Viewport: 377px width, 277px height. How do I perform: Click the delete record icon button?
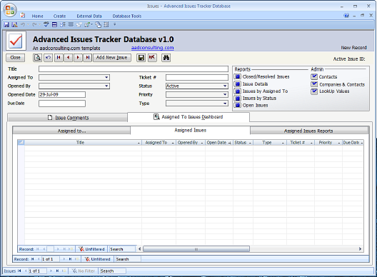[x=152, y=58]
